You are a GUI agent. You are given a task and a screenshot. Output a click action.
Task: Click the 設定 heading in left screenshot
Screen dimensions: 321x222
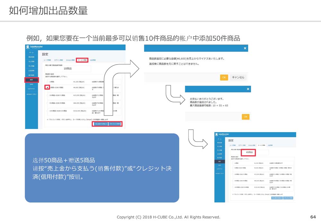tap(45, 54)
